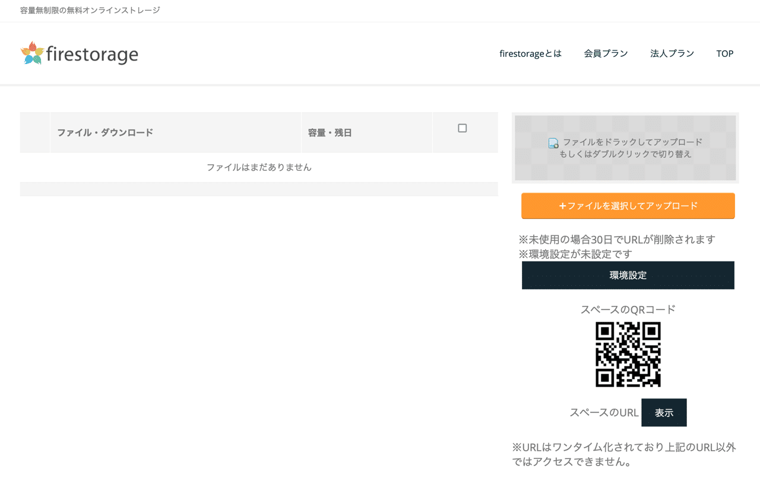Click the ファイルはまだありません empty-state row
The image size is (760, 491).
(259, 167)
